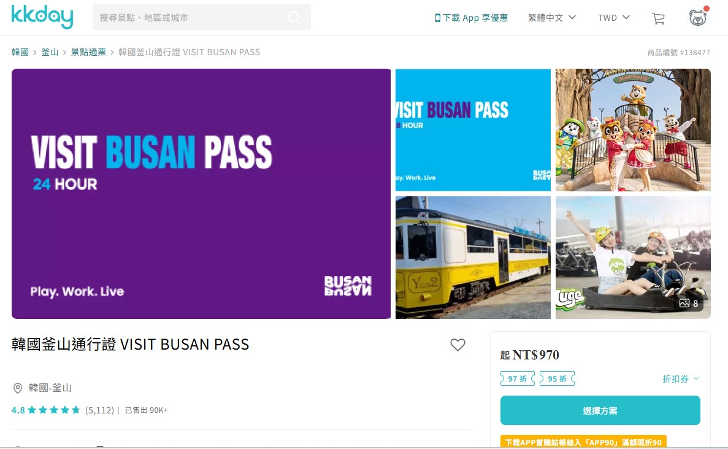Expand the TWD currency dropdown
Viewport: 728px width, 449px height.
point(614,18)
